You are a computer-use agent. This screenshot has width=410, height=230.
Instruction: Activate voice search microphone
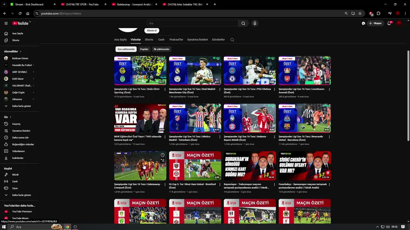click(x=255, y=23)
